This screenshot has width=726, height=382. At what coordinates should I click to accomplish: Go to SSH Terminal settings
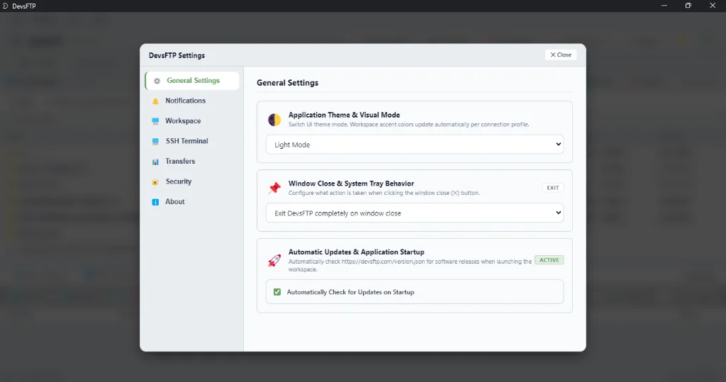[192, 141]
